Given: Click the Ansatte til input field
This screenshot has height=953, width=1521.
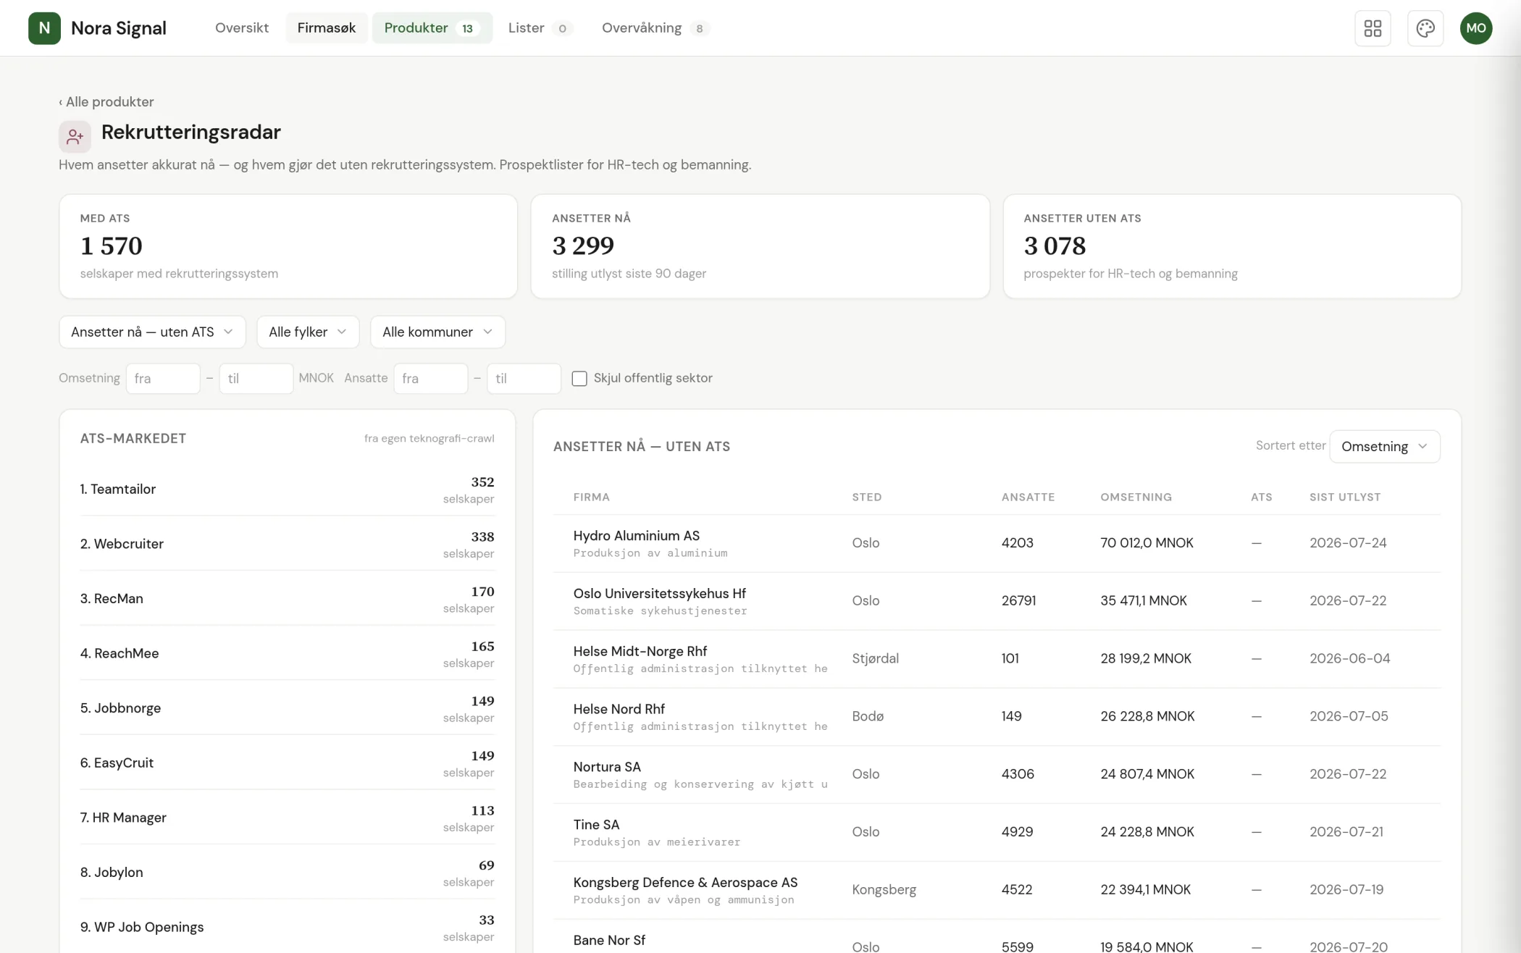Looking at the screenshot, I should pyautogui.click(x=524, y=378).
